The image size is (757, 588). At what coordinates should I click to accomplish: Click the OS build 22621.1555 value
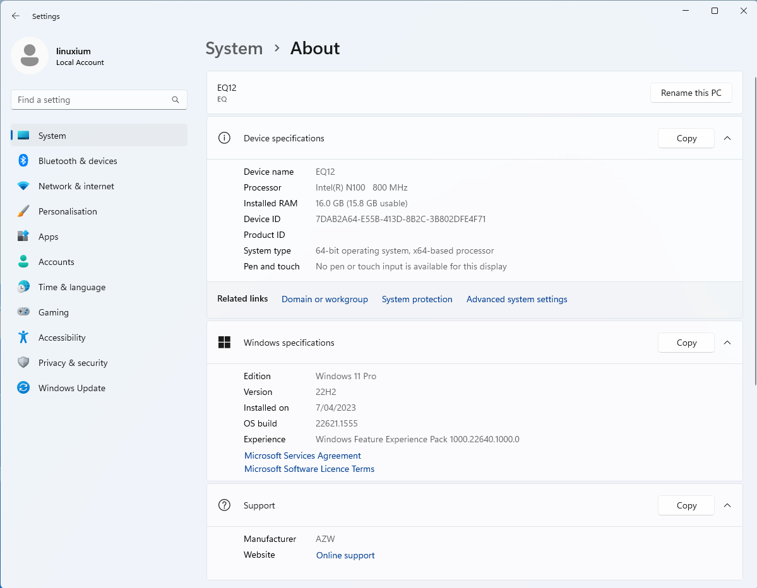click(337, 423)
